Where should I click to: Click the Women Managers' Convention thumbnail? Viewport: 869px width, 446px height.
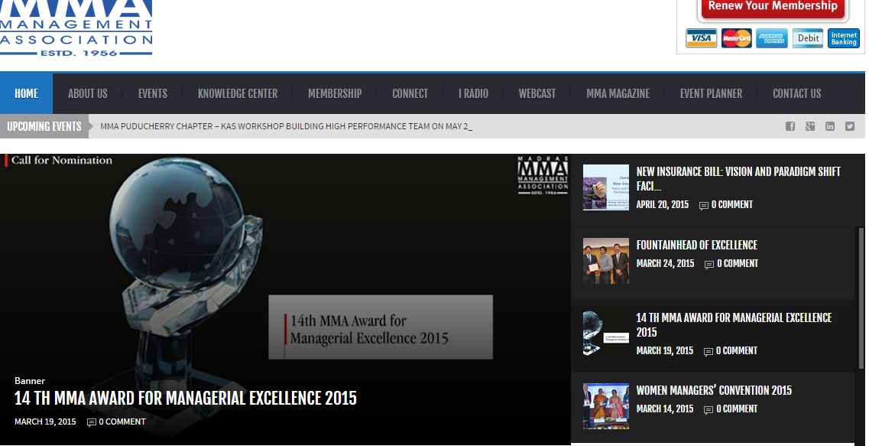tap(606, 406)
